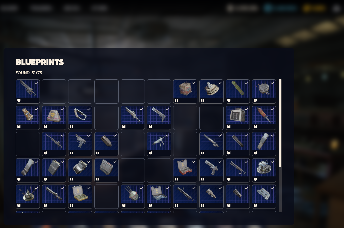The image size is (344, 228).
Task: Select the blue open case blueprint
Action: click(x=159, y=197)
